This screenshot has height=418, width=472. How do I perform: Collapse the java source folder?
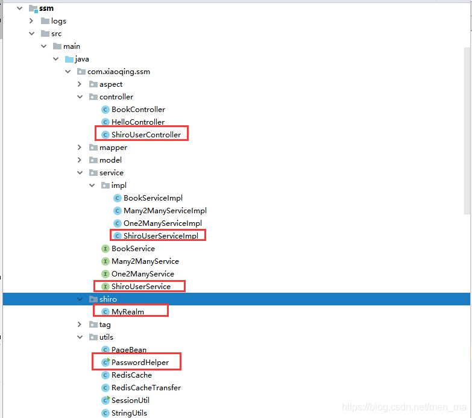[x=55, y=58]
